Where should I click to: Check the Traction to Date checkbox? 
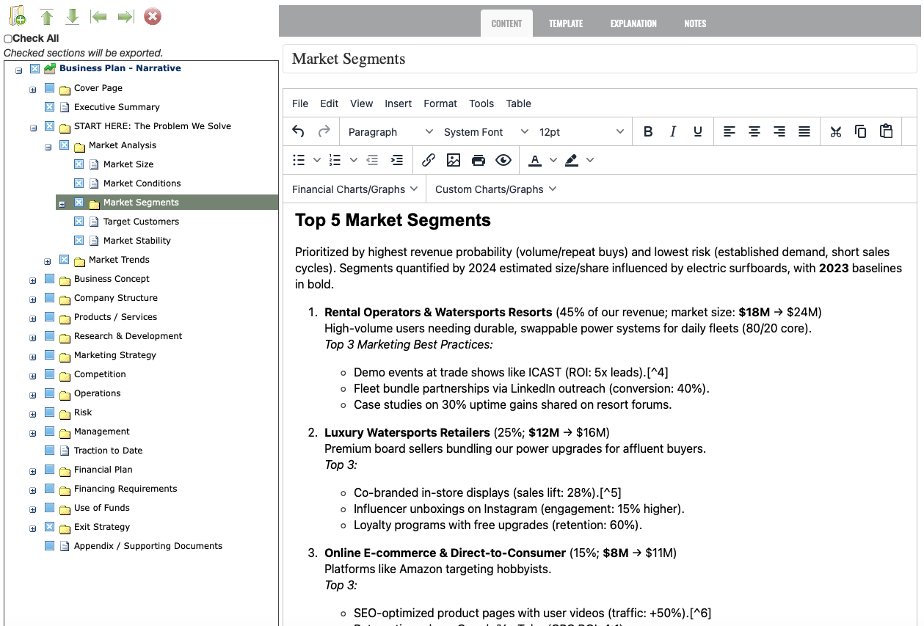[49, 451]
